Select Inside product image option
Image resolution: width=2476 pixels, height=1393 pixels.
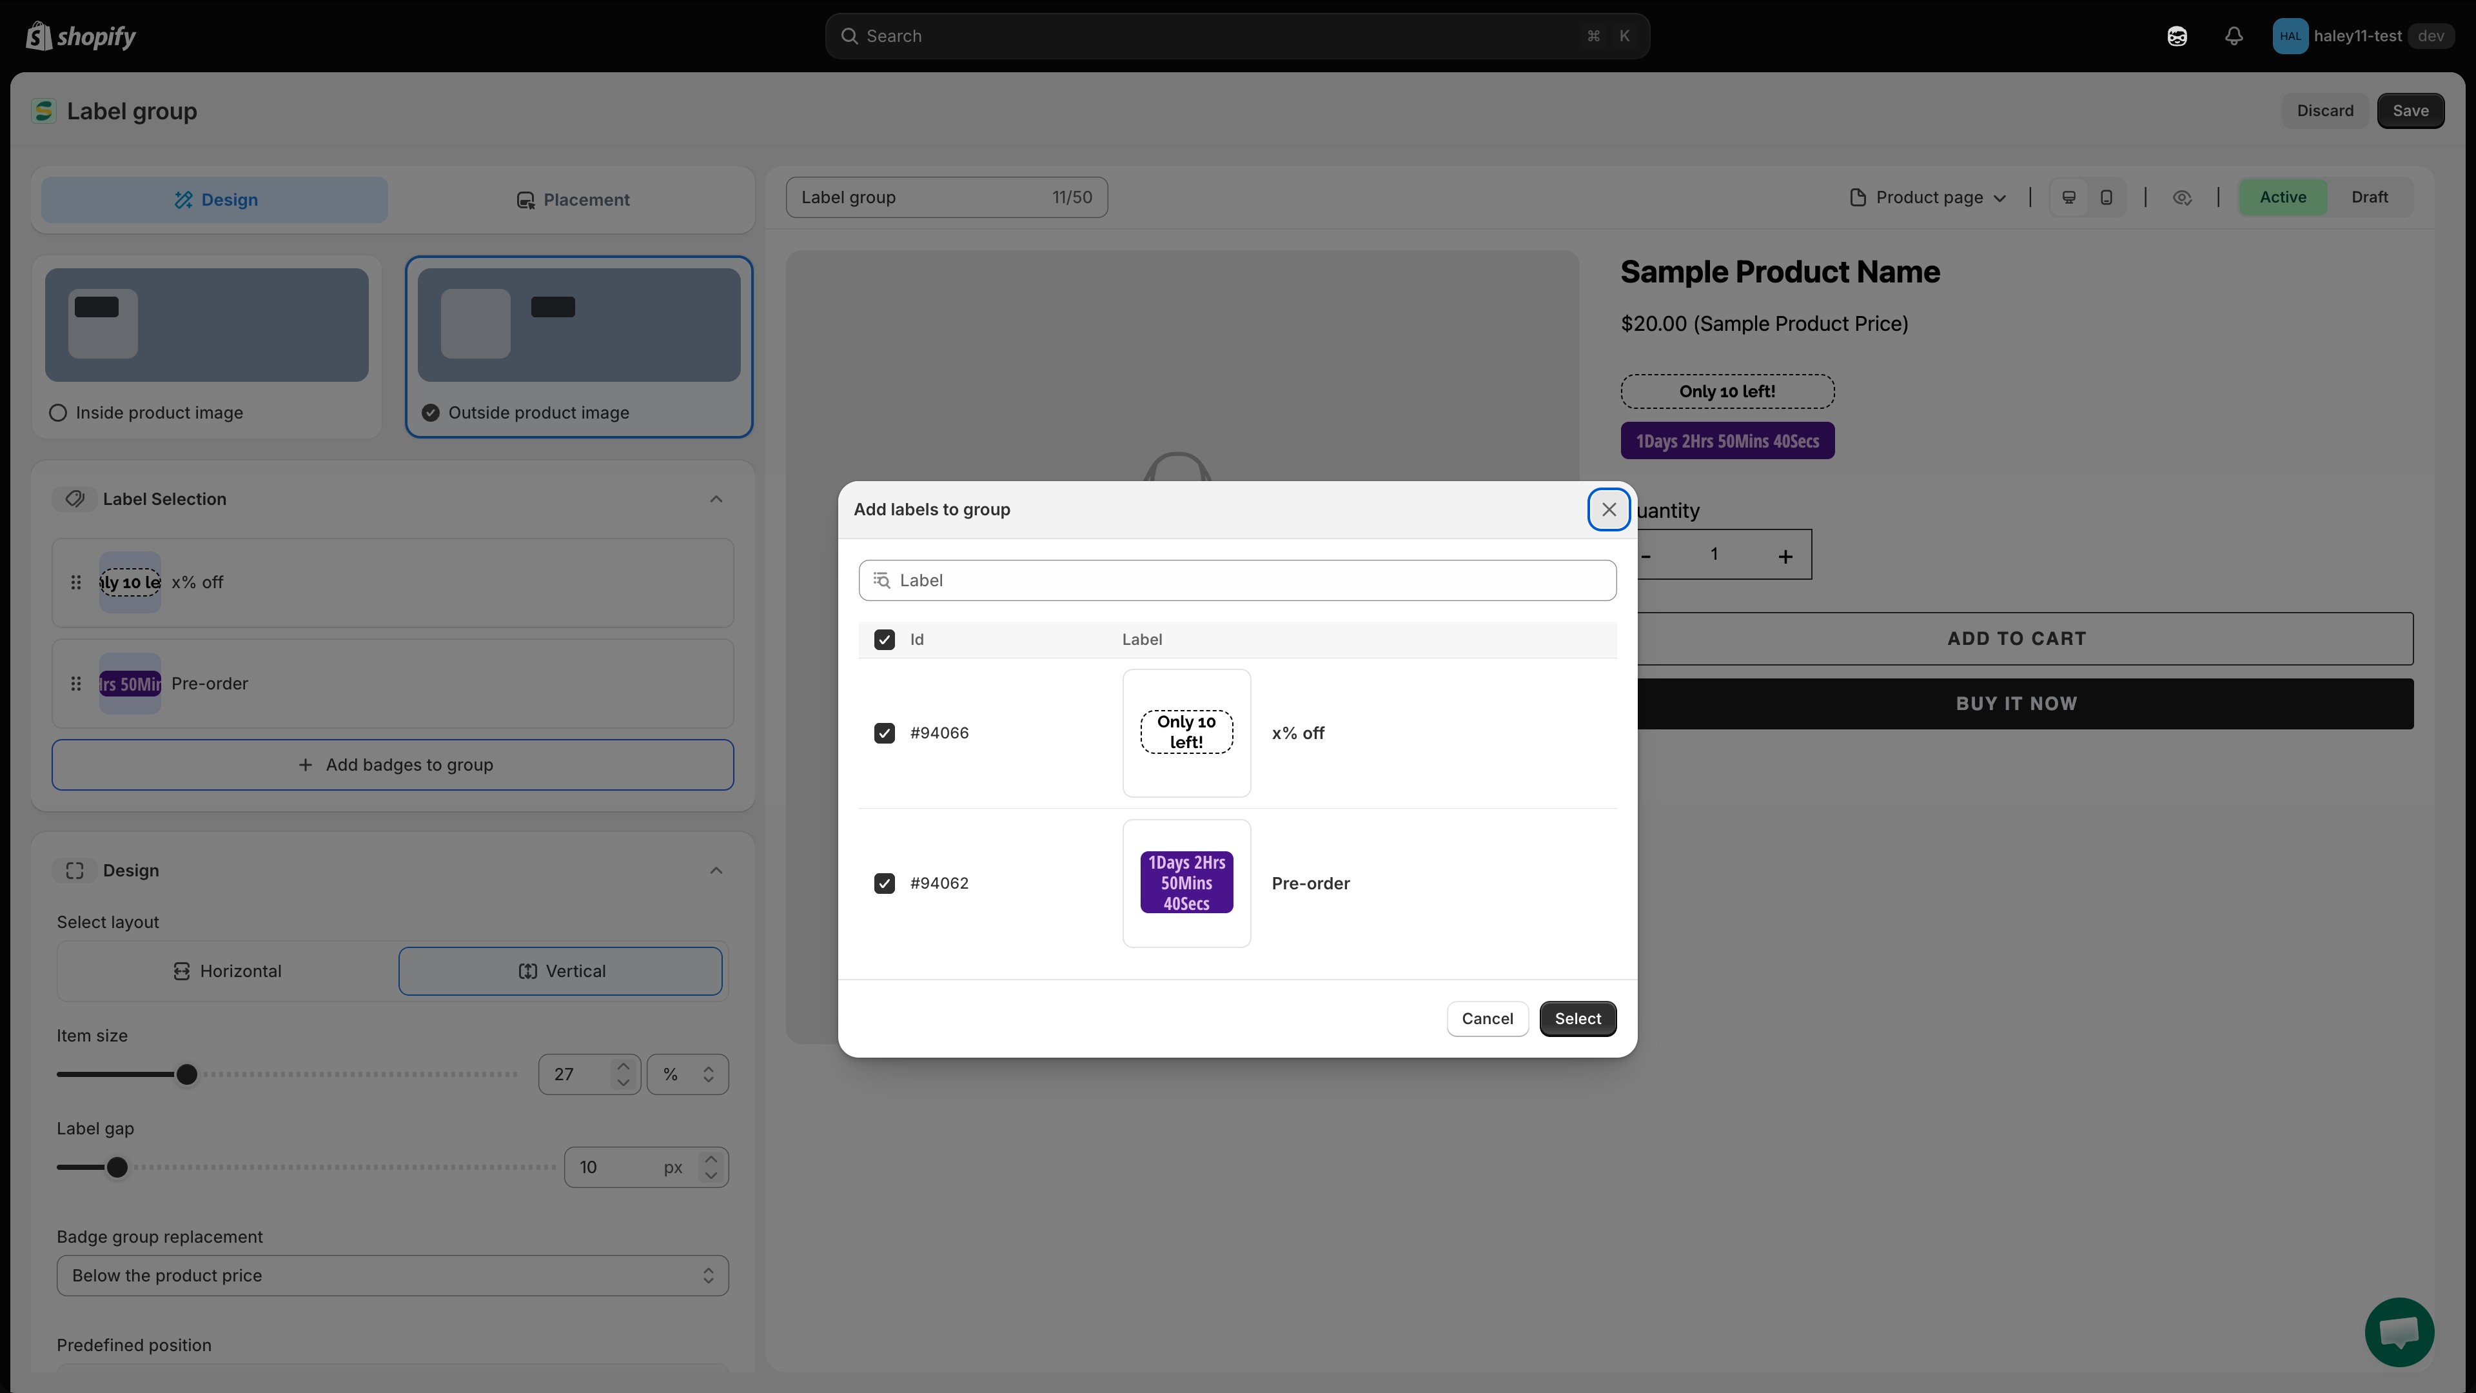[x=206, y=346]
